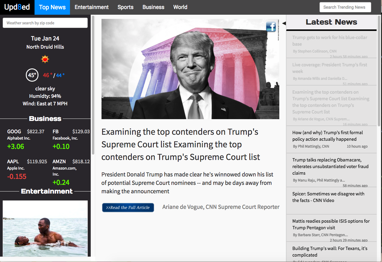Open the Trump Supreme Court hero image
This screenshot has width=382, height=262.
pos(190,69)
